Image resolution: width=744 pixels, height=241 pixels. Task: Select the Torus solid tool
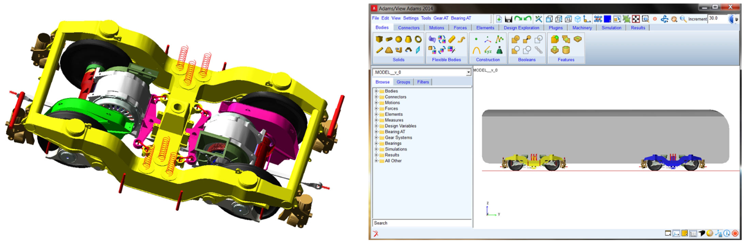pyautogui.click(x=418, y=39)
